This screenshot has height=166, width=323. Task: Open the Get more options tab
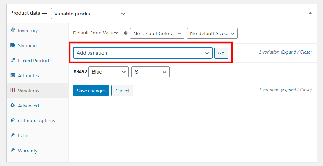37,121
